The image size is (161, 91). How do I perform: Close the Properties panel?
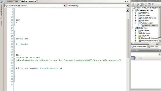click(159, 51)
